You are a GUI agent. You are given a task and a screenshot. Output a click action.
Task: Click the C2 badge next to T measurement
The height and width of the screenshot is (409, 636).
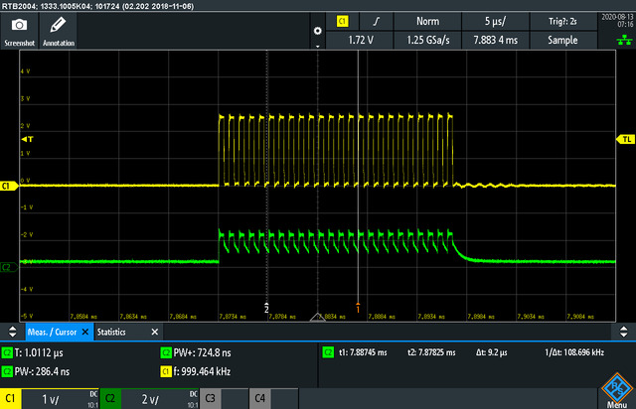click(x=7, y=352)
